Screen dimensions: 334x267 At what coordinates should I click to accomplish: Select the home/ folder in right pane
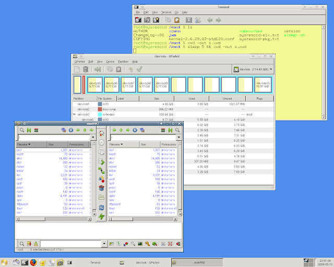point(142,167)
